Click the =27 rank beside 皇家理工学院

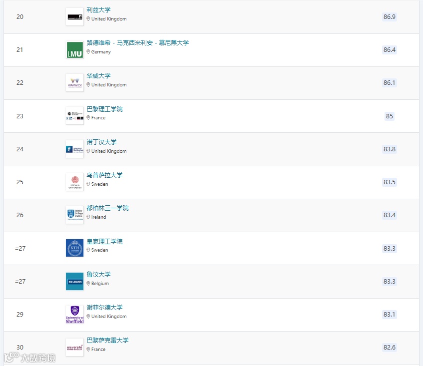tap(20, 248)
